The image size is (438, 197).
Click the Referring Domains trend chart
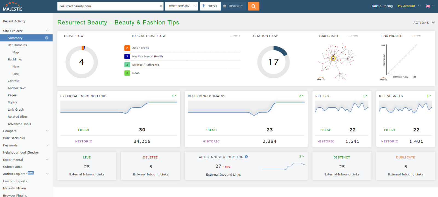click(246, 108)
